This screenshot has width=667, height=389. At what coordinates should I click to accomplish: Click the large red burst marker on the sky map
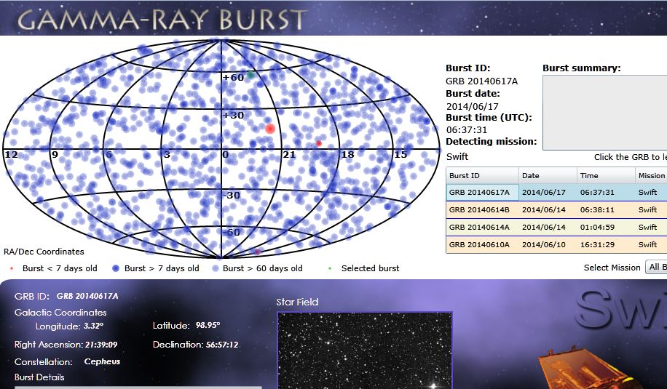tap(270, 129)
